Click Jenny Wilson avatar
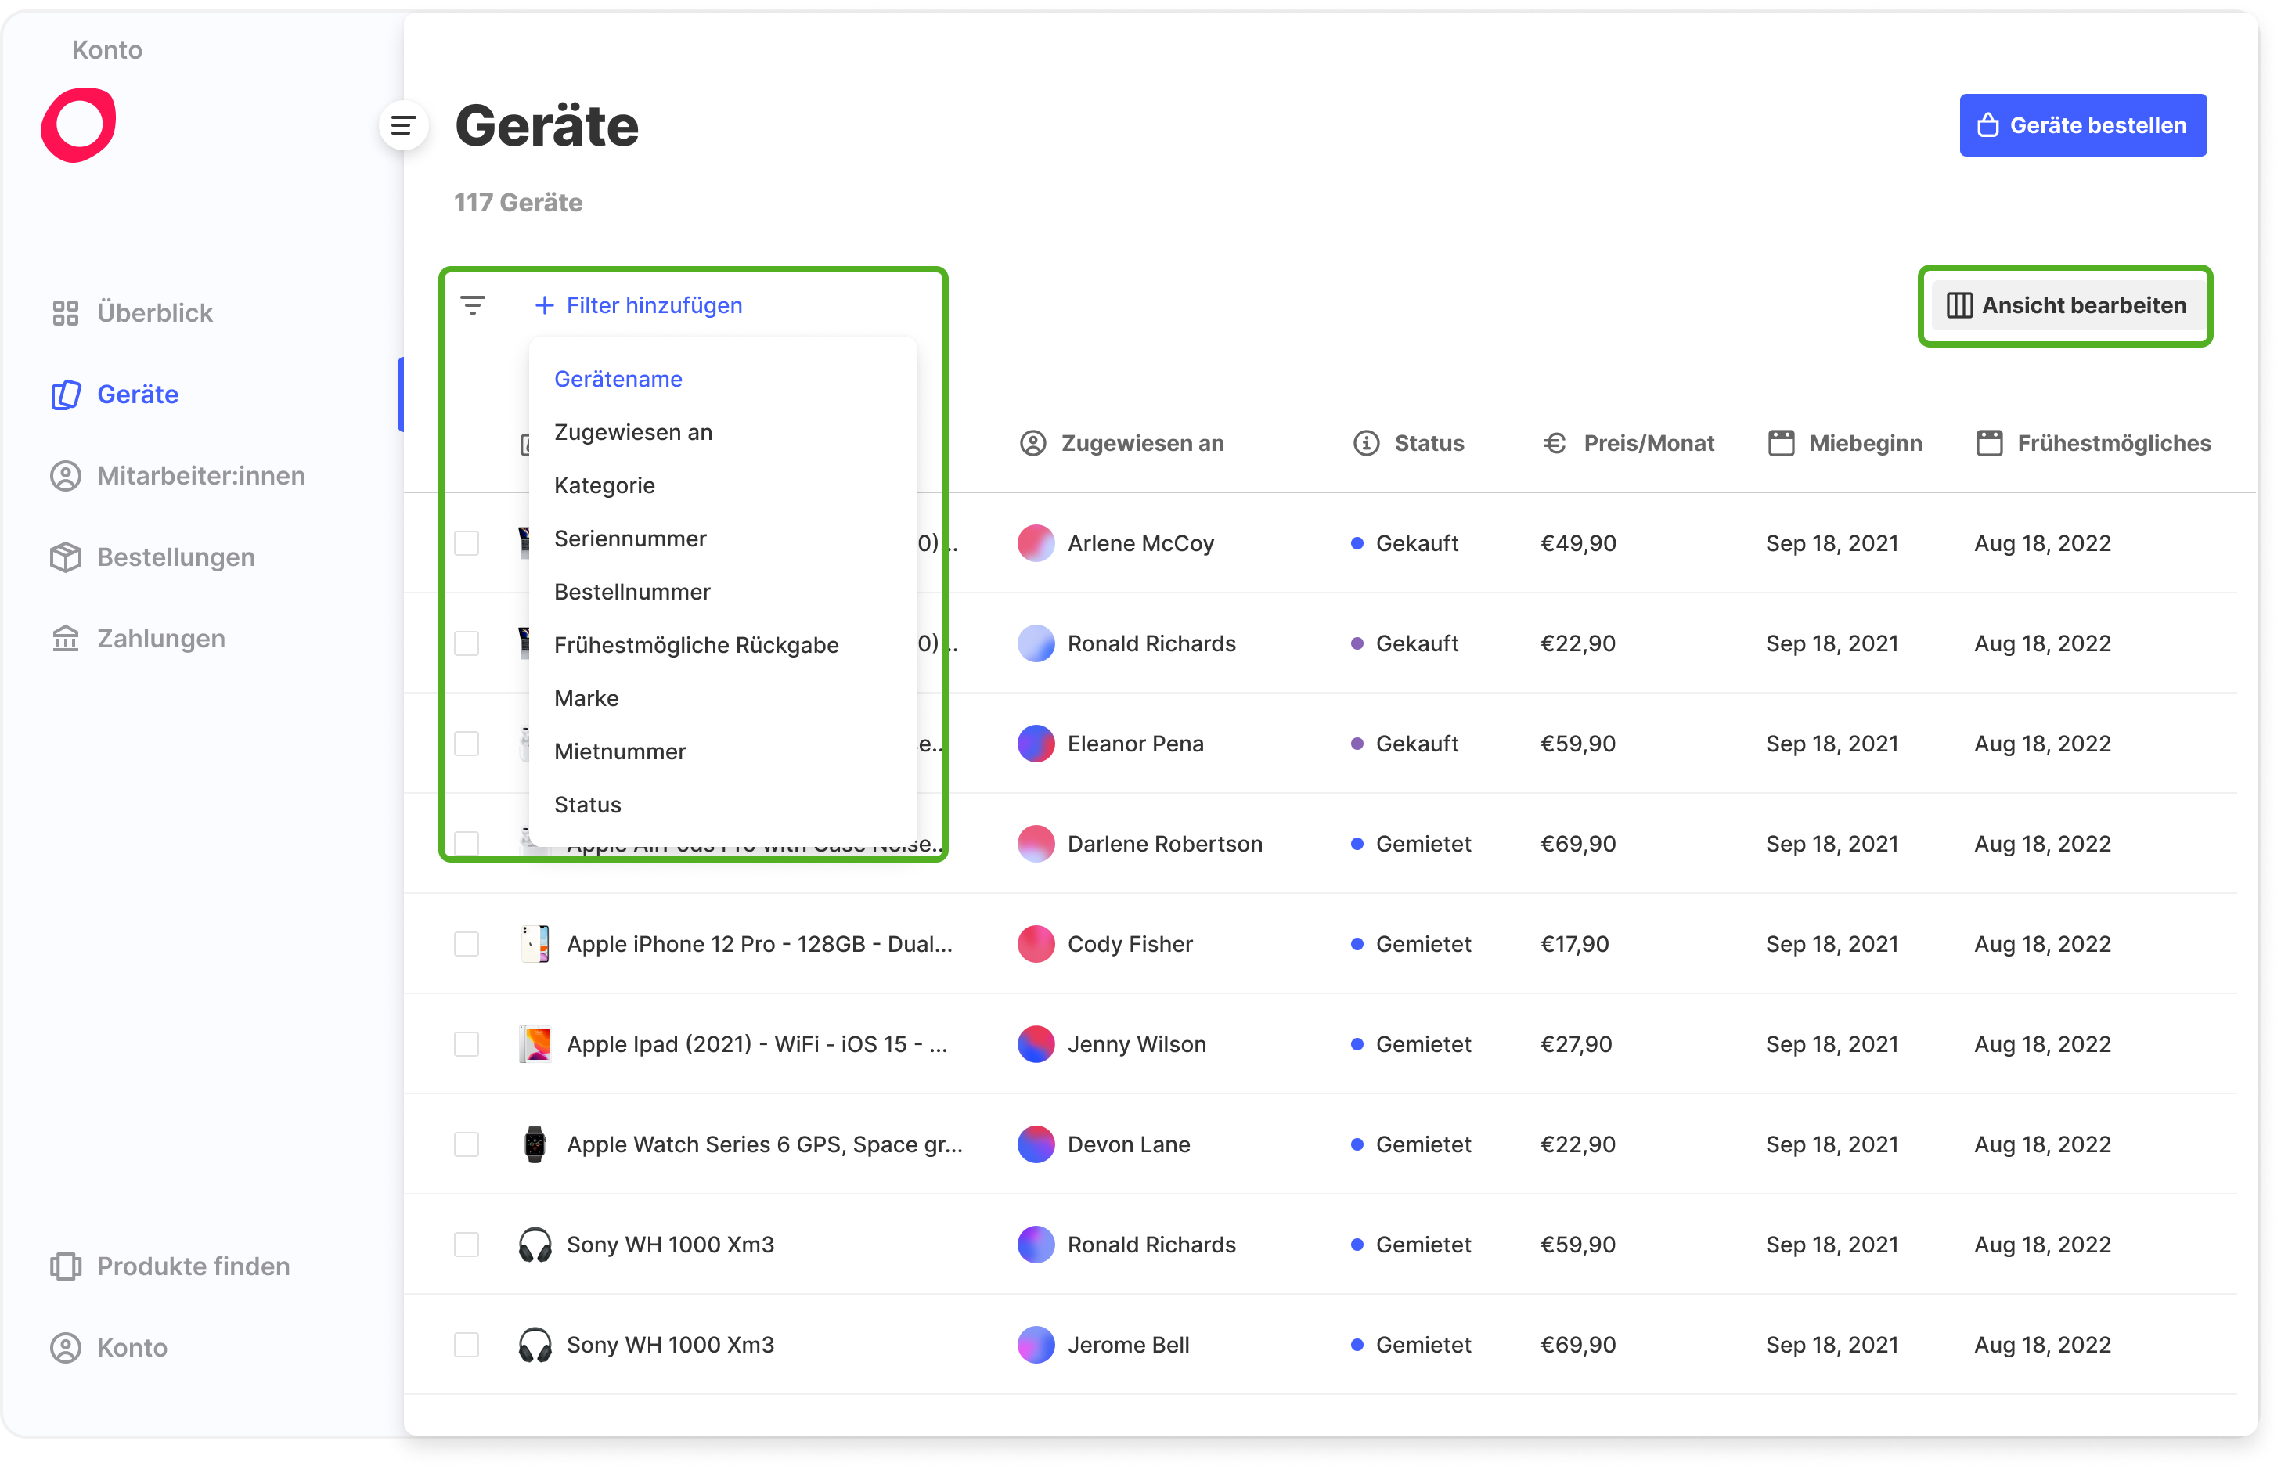Screen dimensions: 2281x1470 coord(1036,1044)
